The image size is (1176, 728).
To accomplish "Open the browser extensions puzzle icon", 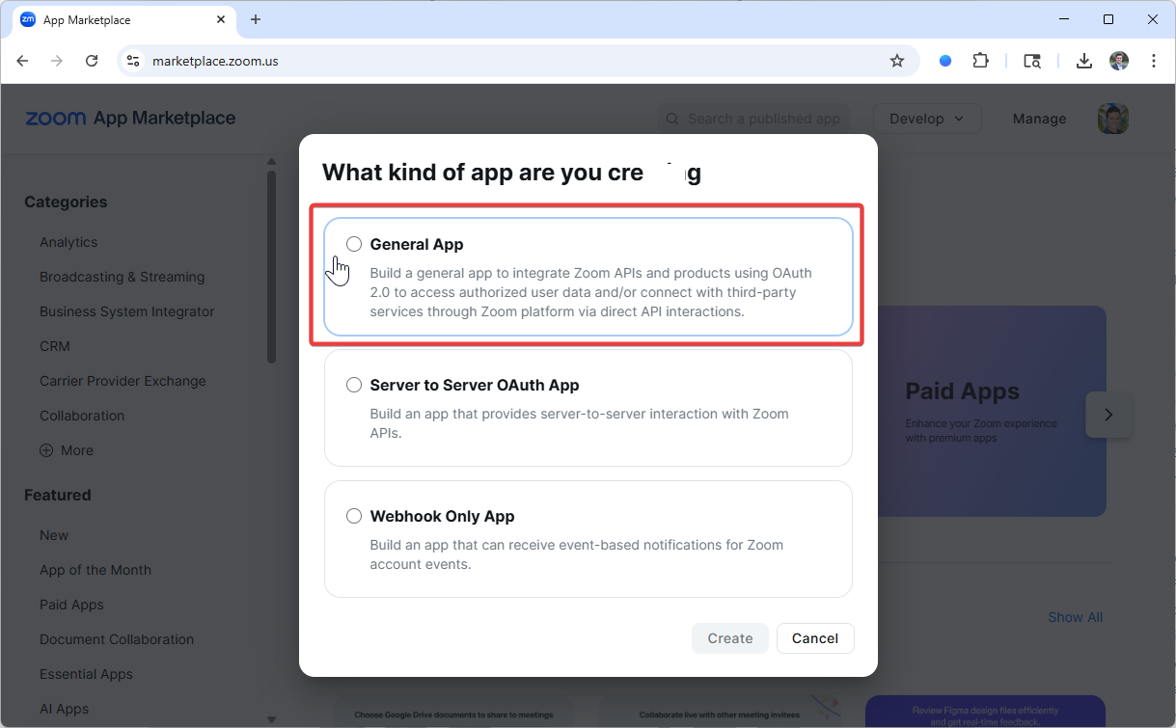I will (980, 61).
